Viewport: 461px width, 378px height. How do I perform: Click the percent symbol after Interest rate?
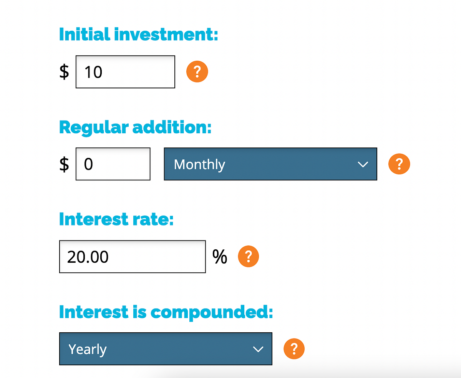click(220, 257)
